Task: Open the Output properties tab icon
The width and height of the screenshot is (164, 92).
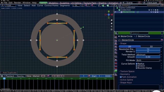Action: (x=116, y=43)
